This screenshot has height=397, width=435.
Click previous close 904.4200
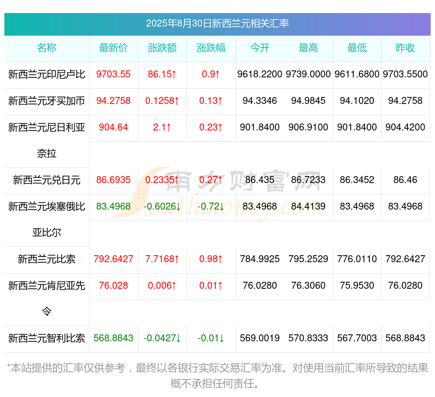point(405,127)
